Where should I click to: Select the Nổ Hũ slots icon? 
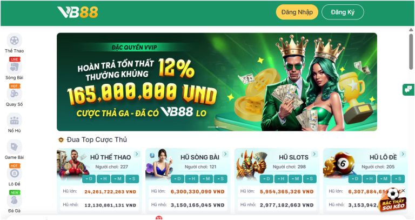14,121
